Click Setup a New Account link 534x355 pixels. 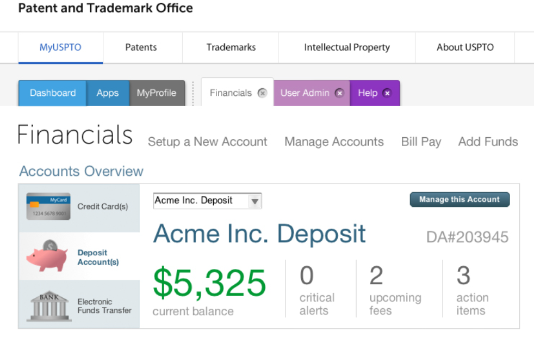[207, 142]
